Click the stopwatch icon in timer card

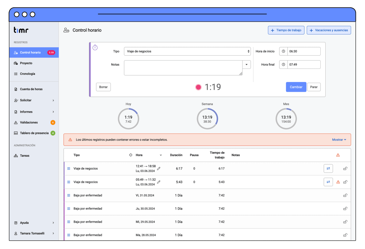95,47
